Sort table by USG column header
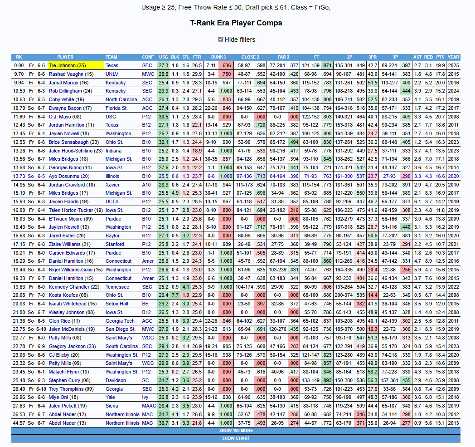Viewport: 475px width, 447px height. [164, 57]
